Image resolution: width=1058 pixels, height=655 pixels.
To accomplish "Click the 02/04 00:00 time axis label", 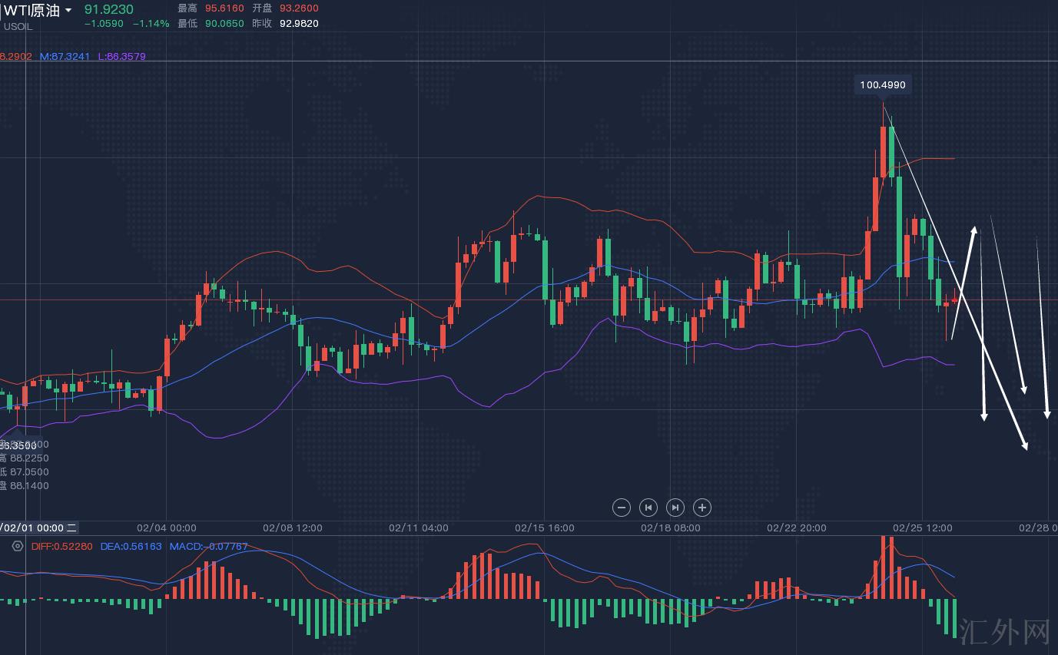I will [166, 528].
